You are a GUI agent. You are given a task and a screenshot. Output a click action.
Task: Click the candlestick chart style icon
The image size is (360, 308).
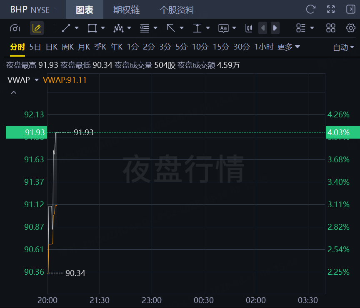click(x=249, y=28)
